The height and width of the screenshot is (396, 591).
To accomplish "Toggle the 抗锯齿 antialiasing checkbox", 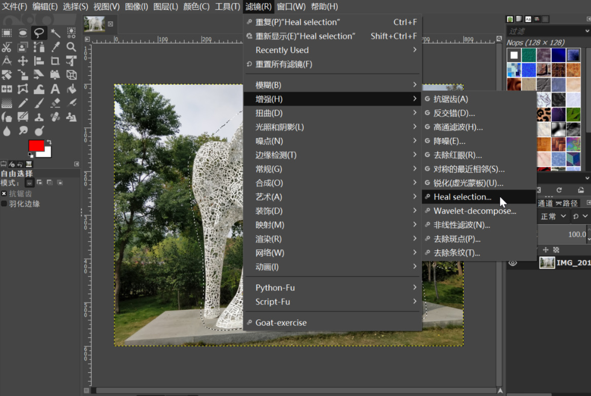I will pyautogui.click(x=4, y=193).
